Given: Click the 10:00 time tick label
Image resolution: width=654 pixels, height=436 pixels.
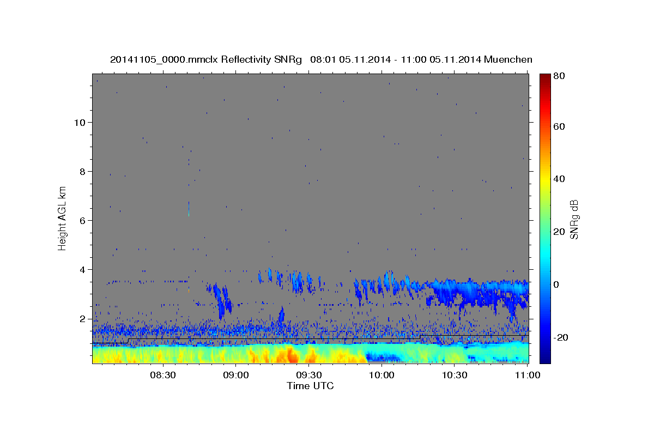Looking at the screenshot, I should [381, 375].
